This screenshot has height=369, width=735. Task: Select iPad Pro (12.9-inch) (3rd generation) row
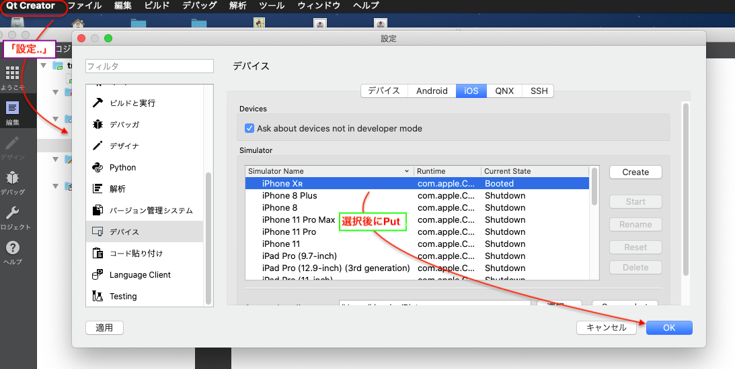click(417, 268)
